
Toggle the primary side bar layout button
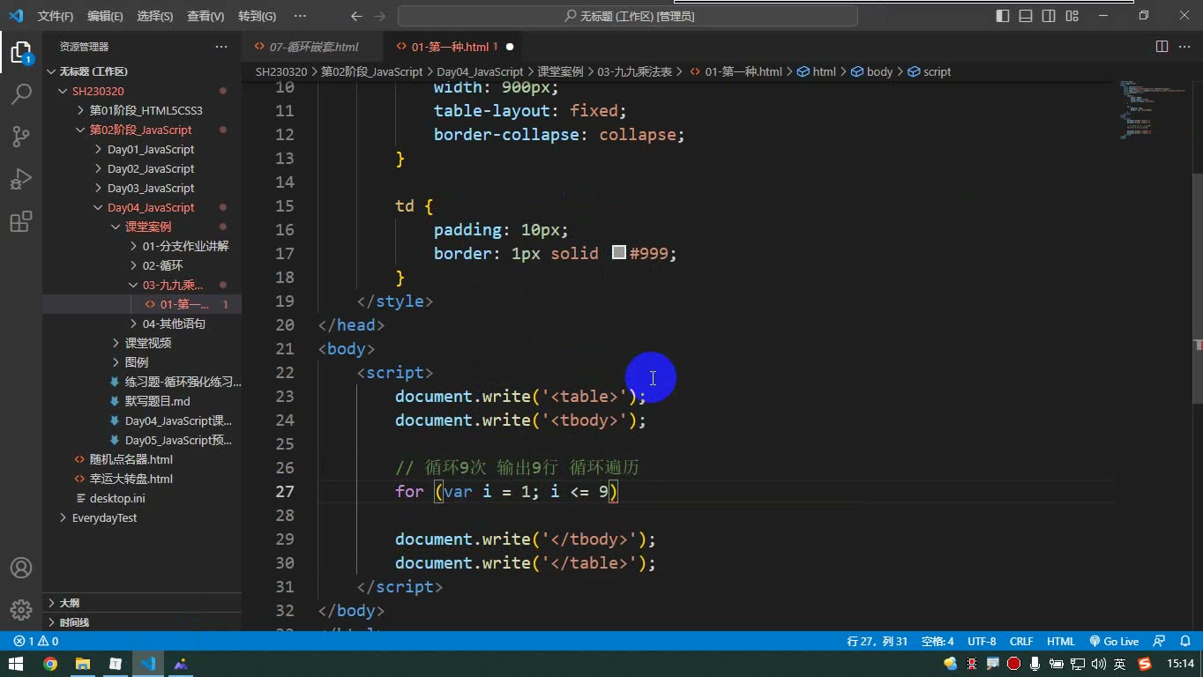1003,16
